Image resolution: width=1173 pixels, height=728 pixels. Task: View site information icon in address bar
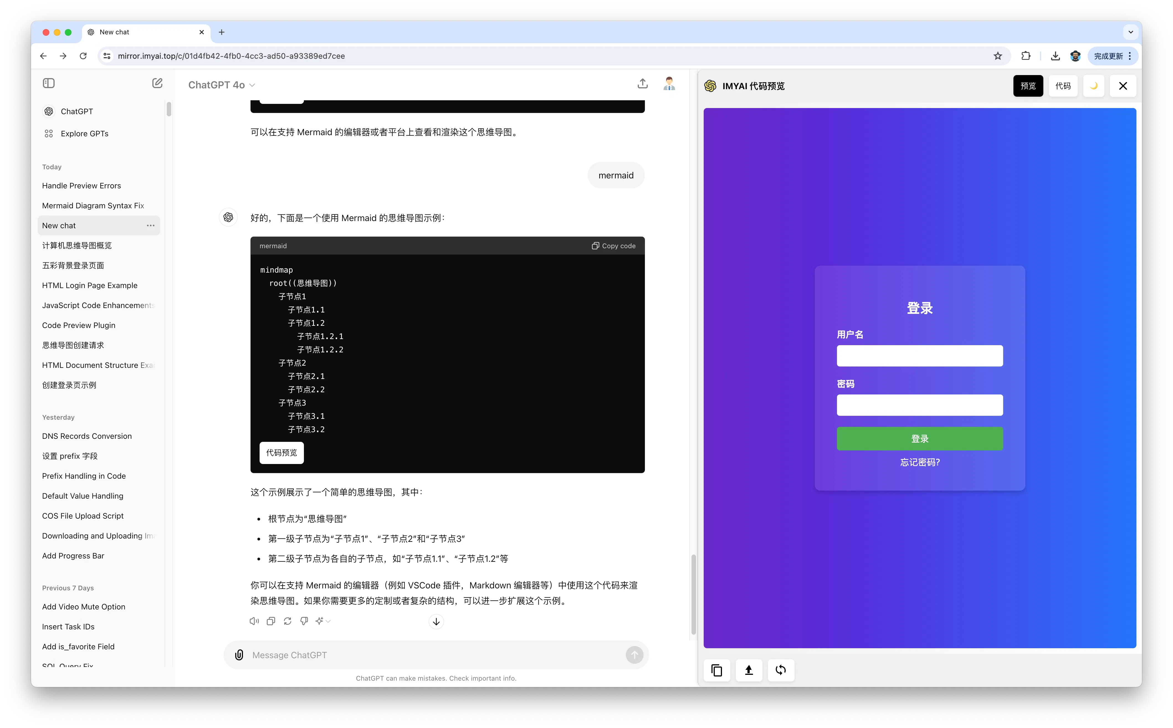click(x=107, y=56)
